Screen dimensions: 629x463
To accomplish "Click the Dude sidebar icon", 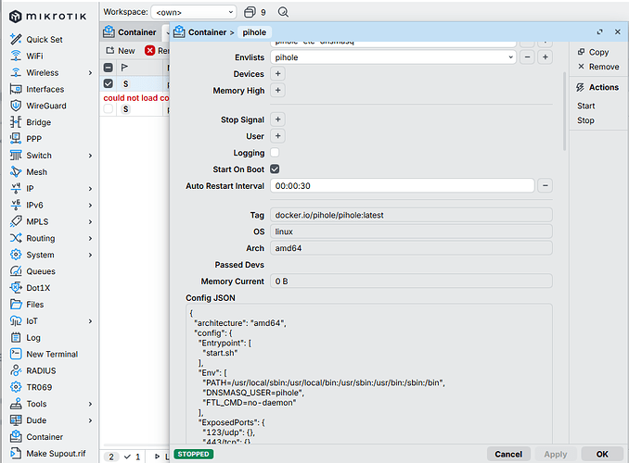I will click(16, 420).
